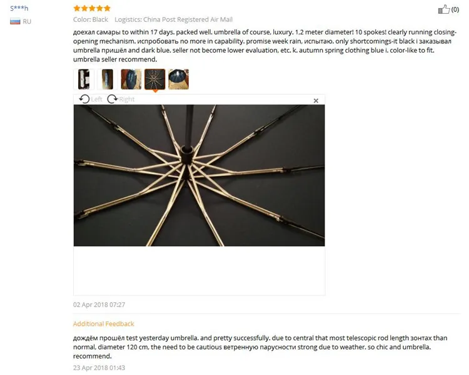Click the Russian flag icon
The height and width of the screenshot is (375, 469).
pos(15,21)
